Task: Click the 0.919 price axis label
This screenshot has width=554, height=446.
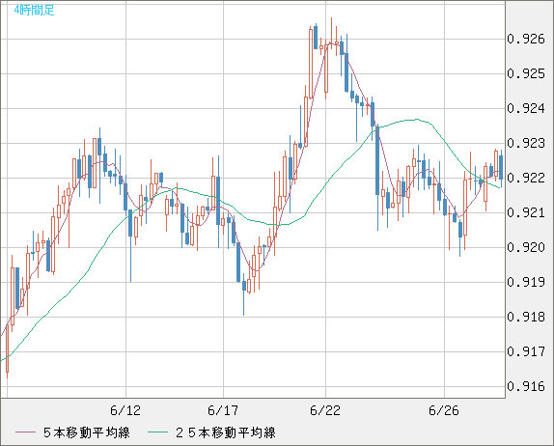Action: 526,282
